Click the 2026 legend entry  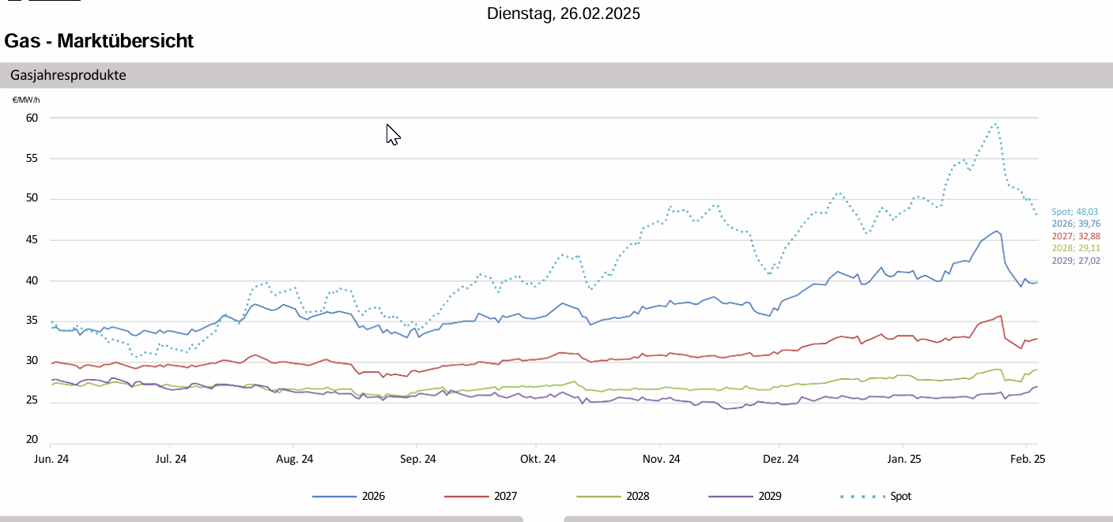click(349, 497)
